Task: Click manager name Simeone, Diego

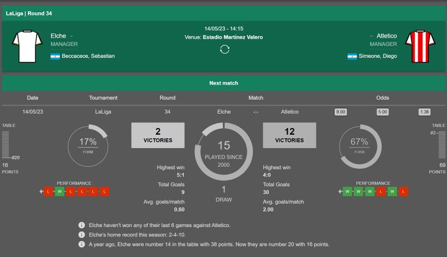Action: pyautogui.click(x=378, y=56)
